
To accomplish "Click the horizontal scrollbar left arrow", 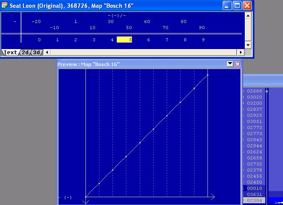I will 47,53.
